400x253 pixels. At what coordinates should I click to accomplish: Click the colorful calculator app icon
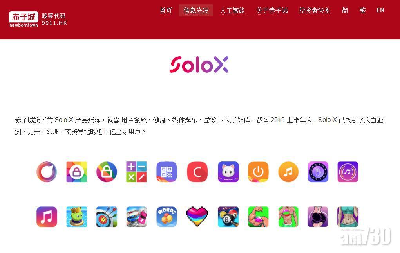136,172
